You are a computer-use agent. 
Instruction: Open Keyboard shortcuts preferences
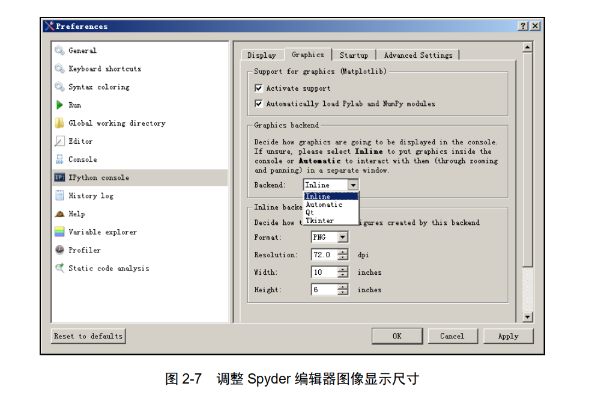(x=139, y=69)
